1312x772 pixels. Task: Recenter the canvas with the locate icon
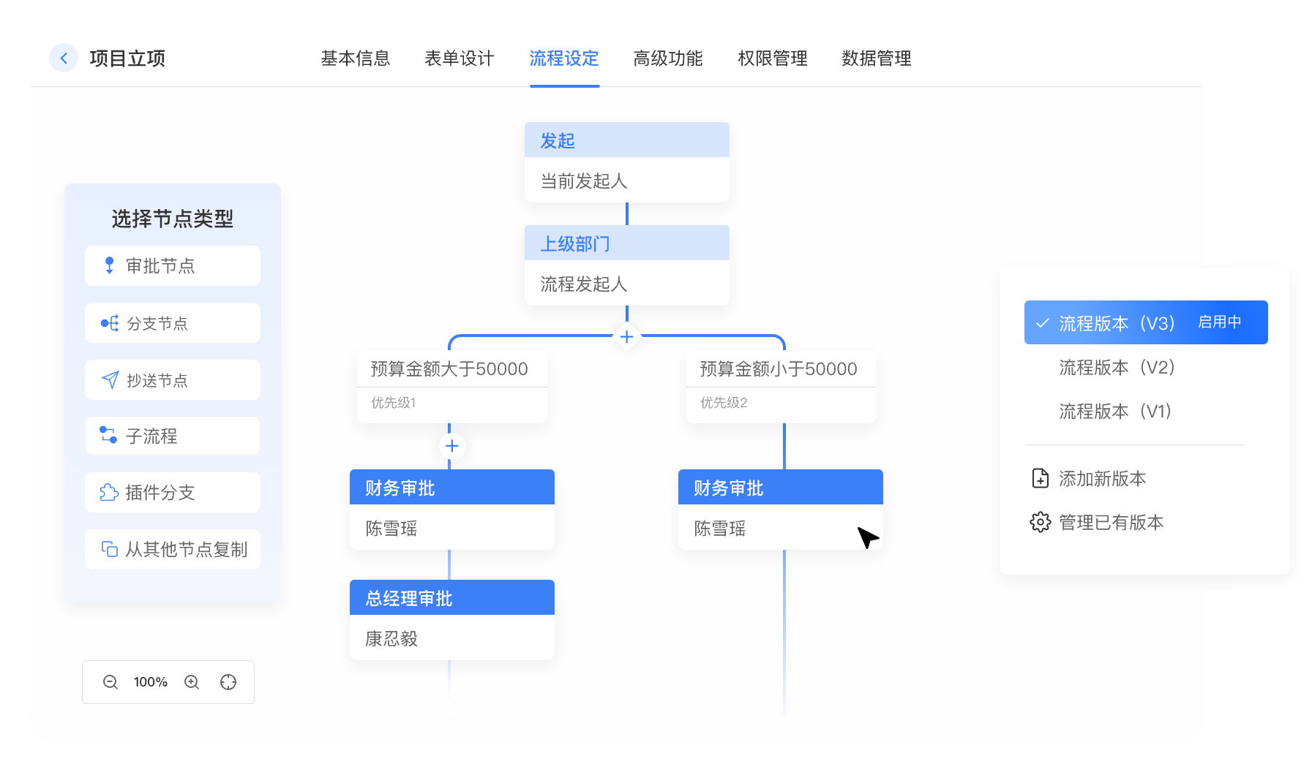pos(228,682)
